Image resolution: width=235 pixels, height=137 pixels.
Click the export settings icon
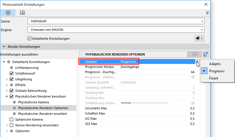(206, 54)
